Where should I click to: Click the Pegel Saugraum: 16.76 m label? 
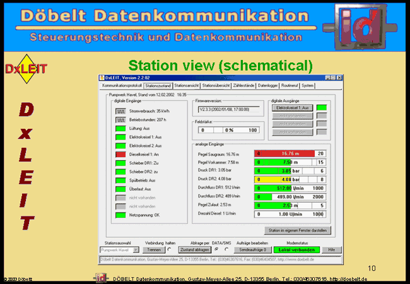tap(218, 154)
